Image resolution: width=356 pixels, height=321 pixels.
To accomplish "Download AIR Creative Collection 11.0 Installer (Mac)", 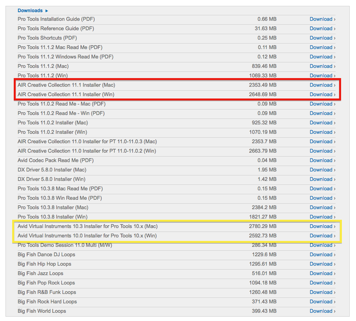I will coord(322,142).
